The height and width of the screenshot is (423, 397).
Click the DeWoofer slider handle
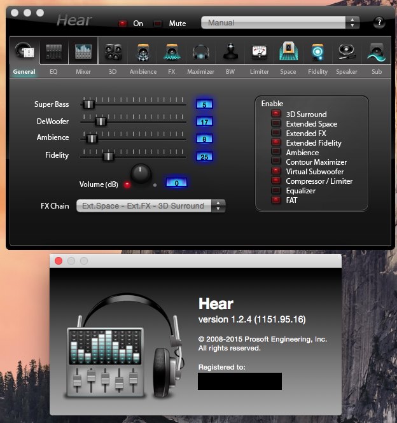101,121
